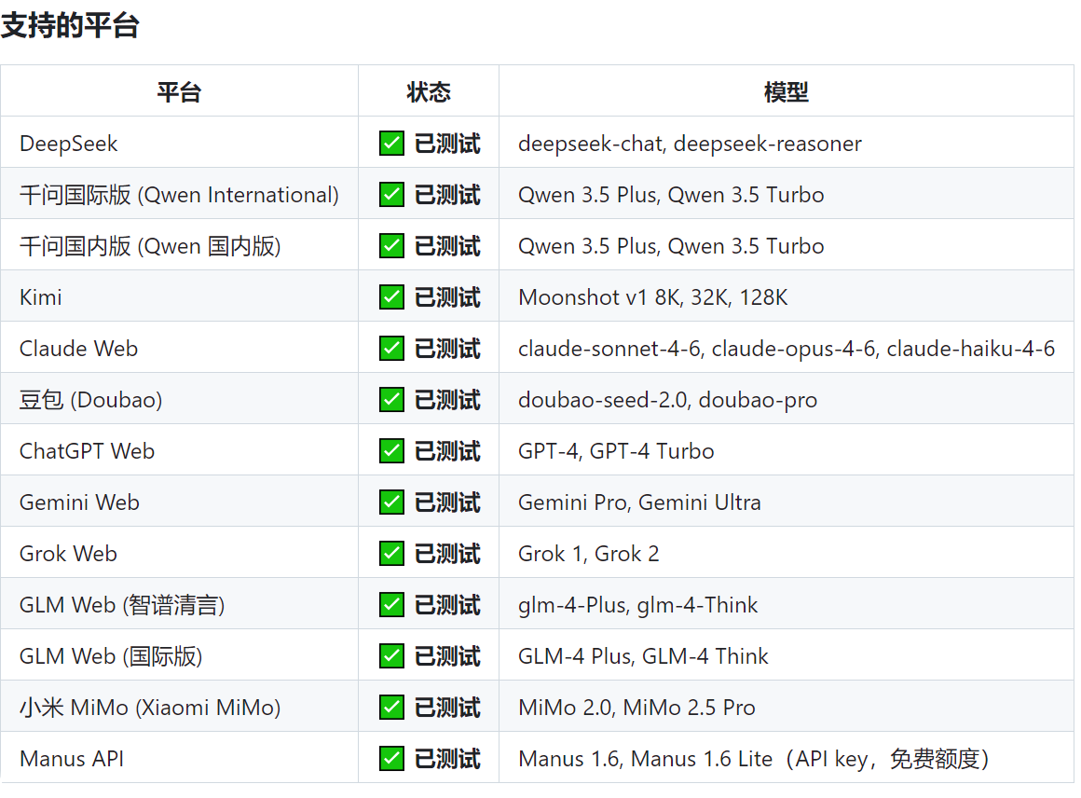Select the 平台 column header
Viewport: 1081px width, 798px height.
tap(180, 91)
